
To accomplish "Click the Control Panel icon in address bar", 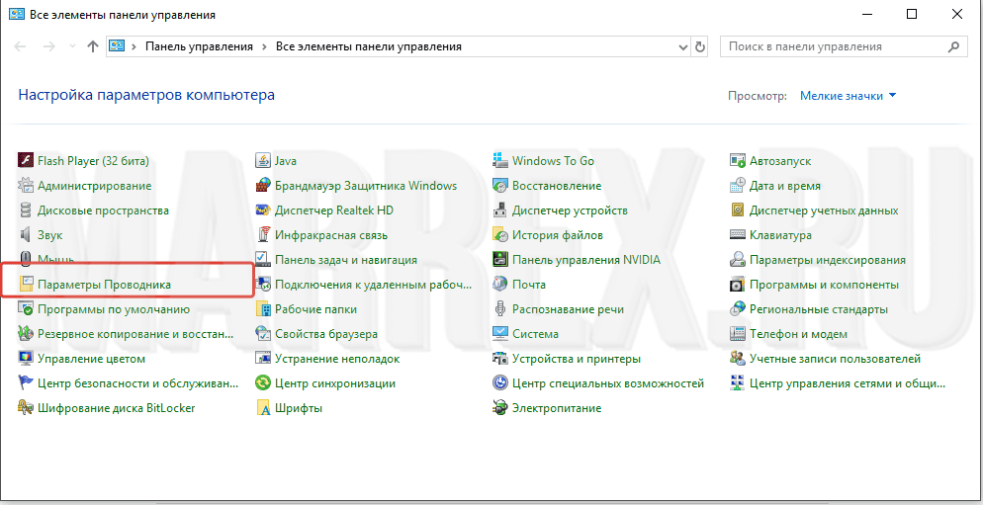I will point(118,46).
